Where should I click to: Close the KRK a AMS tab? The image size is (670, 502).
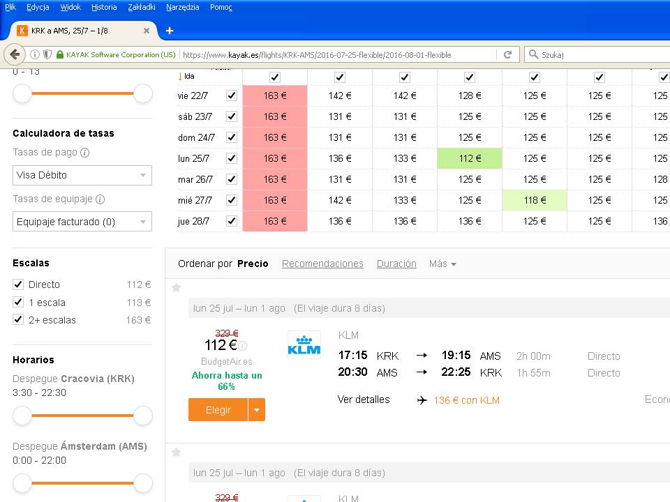[146, 31]
